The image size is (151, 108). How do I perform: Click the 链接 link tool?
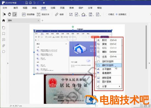[59, 15]
